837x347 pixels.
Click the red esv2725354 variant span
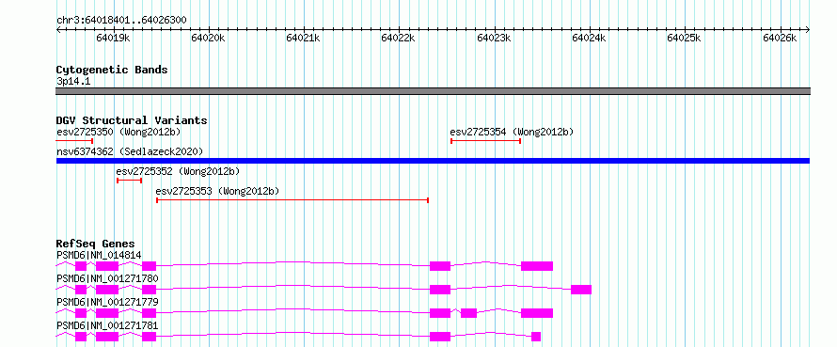click(x=486, y=141)
